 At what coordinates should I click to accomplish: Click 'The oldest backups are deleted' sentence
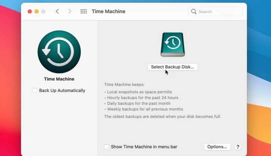[x=163, y=116]
